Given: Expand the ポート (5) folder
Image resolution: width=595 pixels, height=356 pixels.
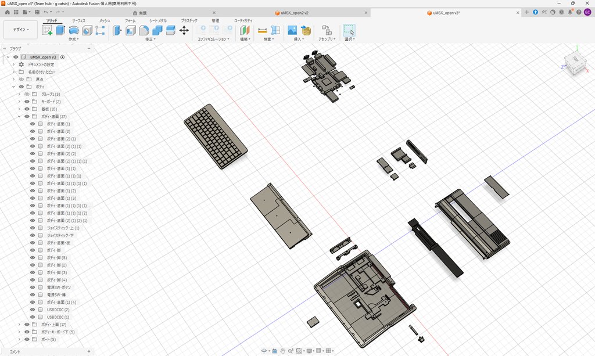Looking at the screenshot, I should [x=19, y=339].
